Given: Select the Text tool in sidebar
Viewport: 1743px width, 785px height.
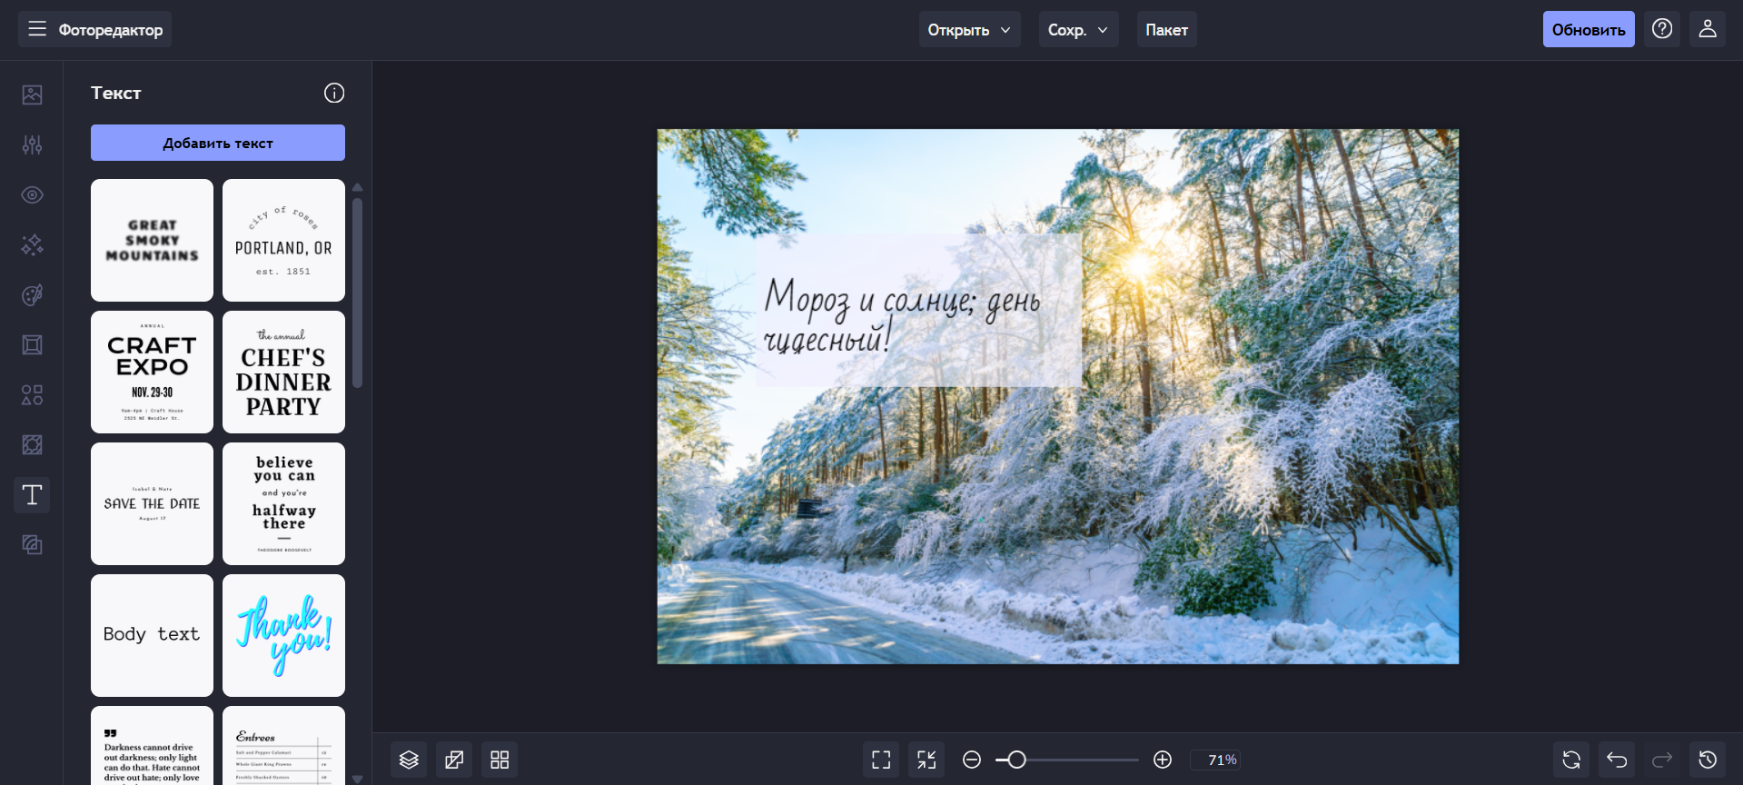Looking at the screenshot, I should (x=32, y=495).
